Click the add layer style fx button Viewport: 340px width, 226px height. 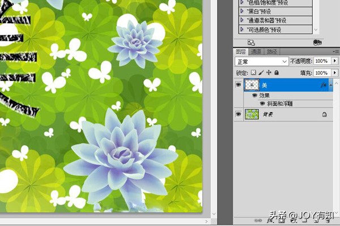(270, 220)
